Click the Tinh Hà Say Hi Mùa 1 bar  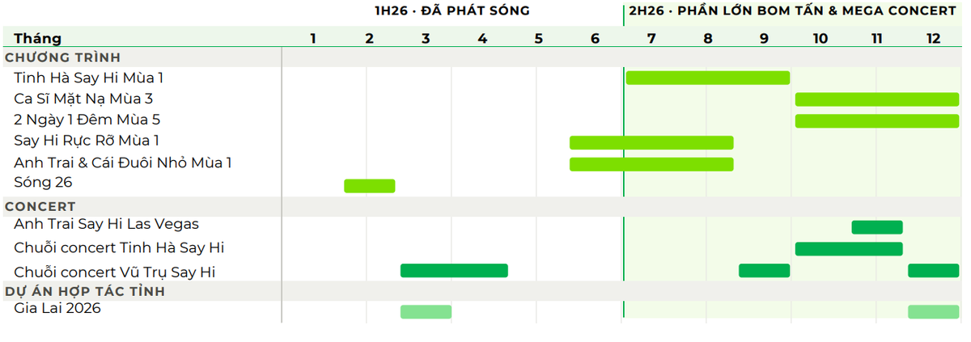(708, 78)
